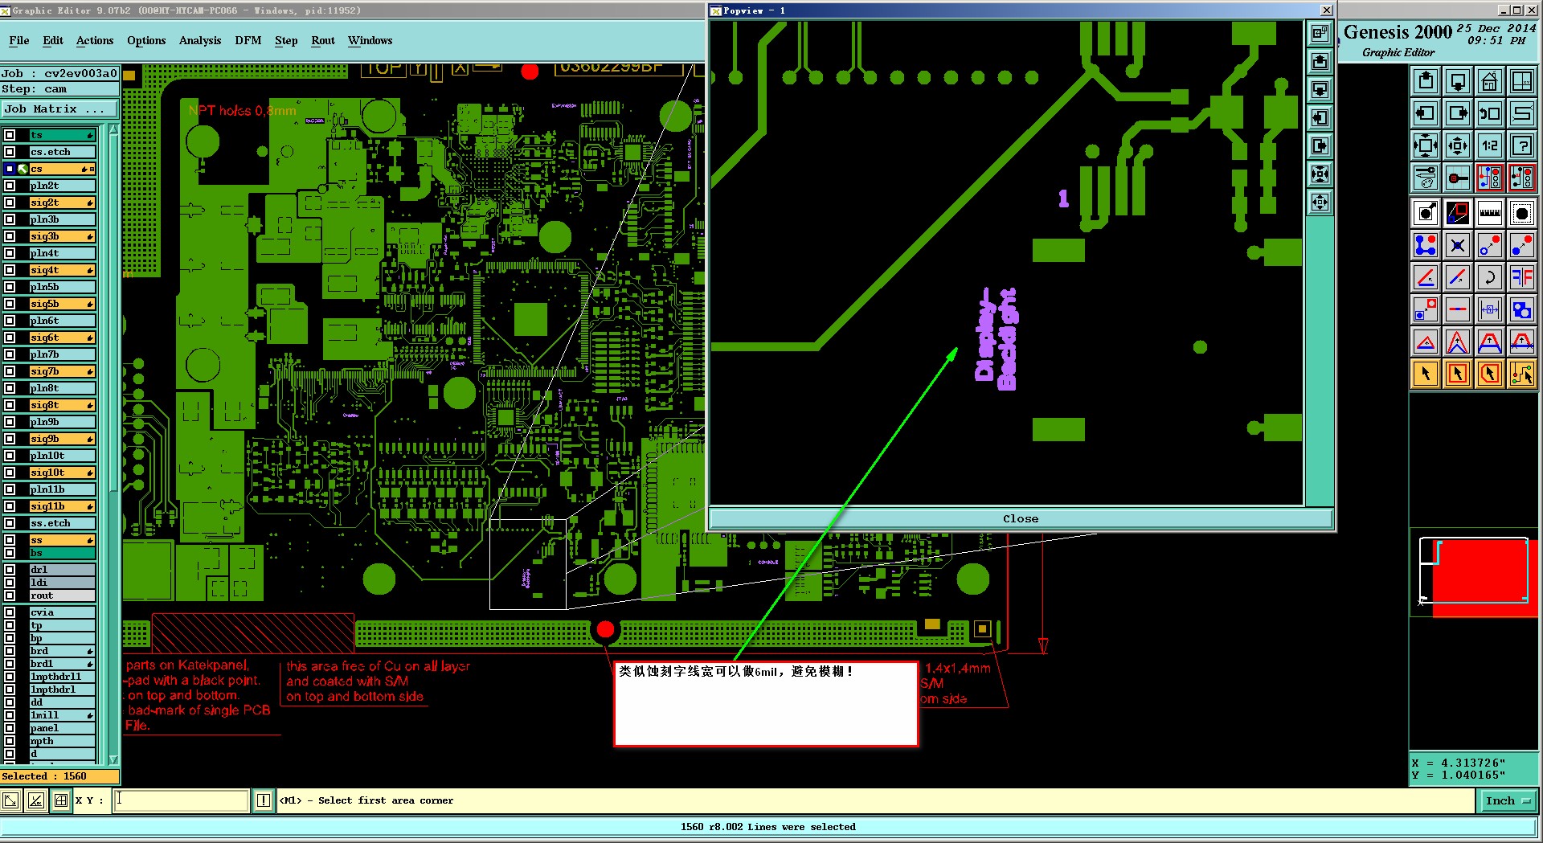Toggle the cs layer display checkbox
Viewport: 1543px width, 843px height.
10,169
